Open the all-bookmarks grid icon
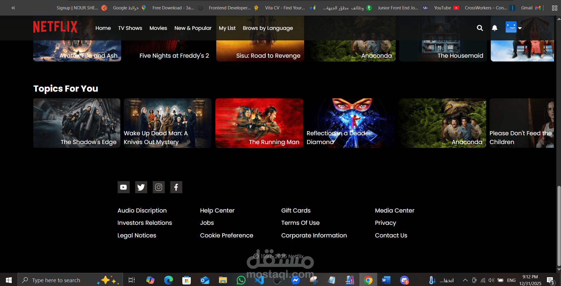 pos(555,8)
